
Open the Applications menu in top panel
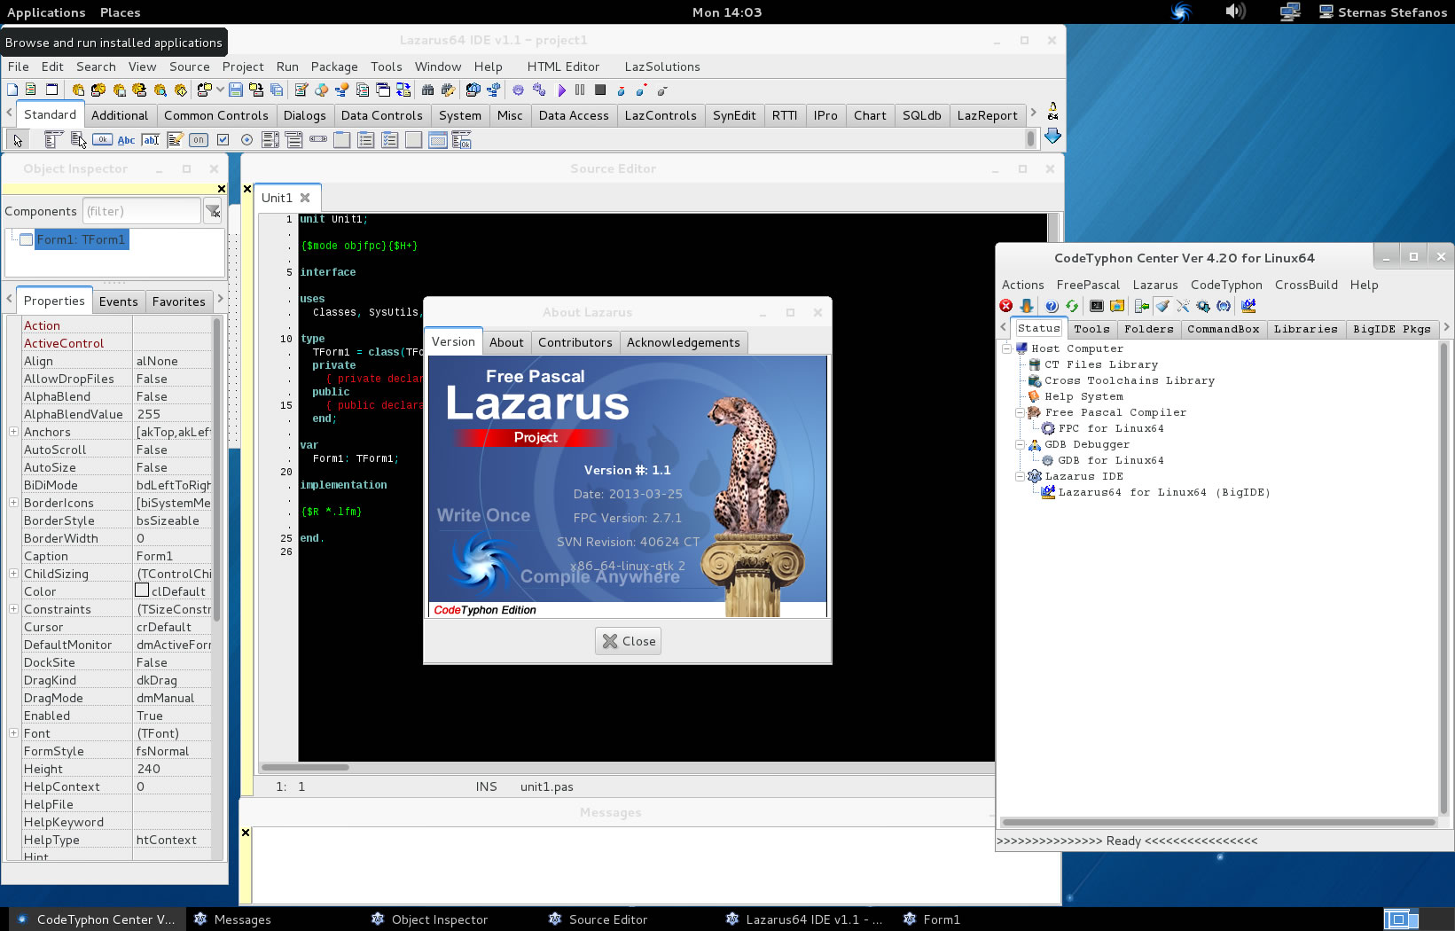tap(46, 12)
